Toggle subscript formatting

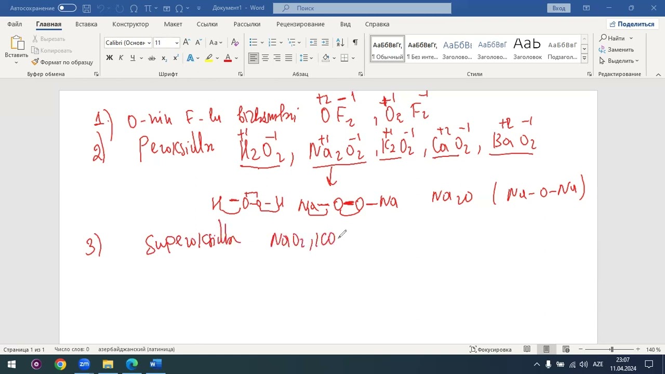click(164, 58)
